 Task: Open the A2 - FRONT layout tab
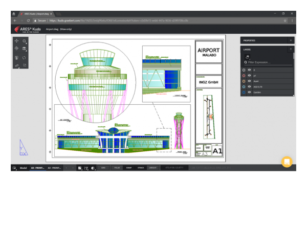(54, 168)
